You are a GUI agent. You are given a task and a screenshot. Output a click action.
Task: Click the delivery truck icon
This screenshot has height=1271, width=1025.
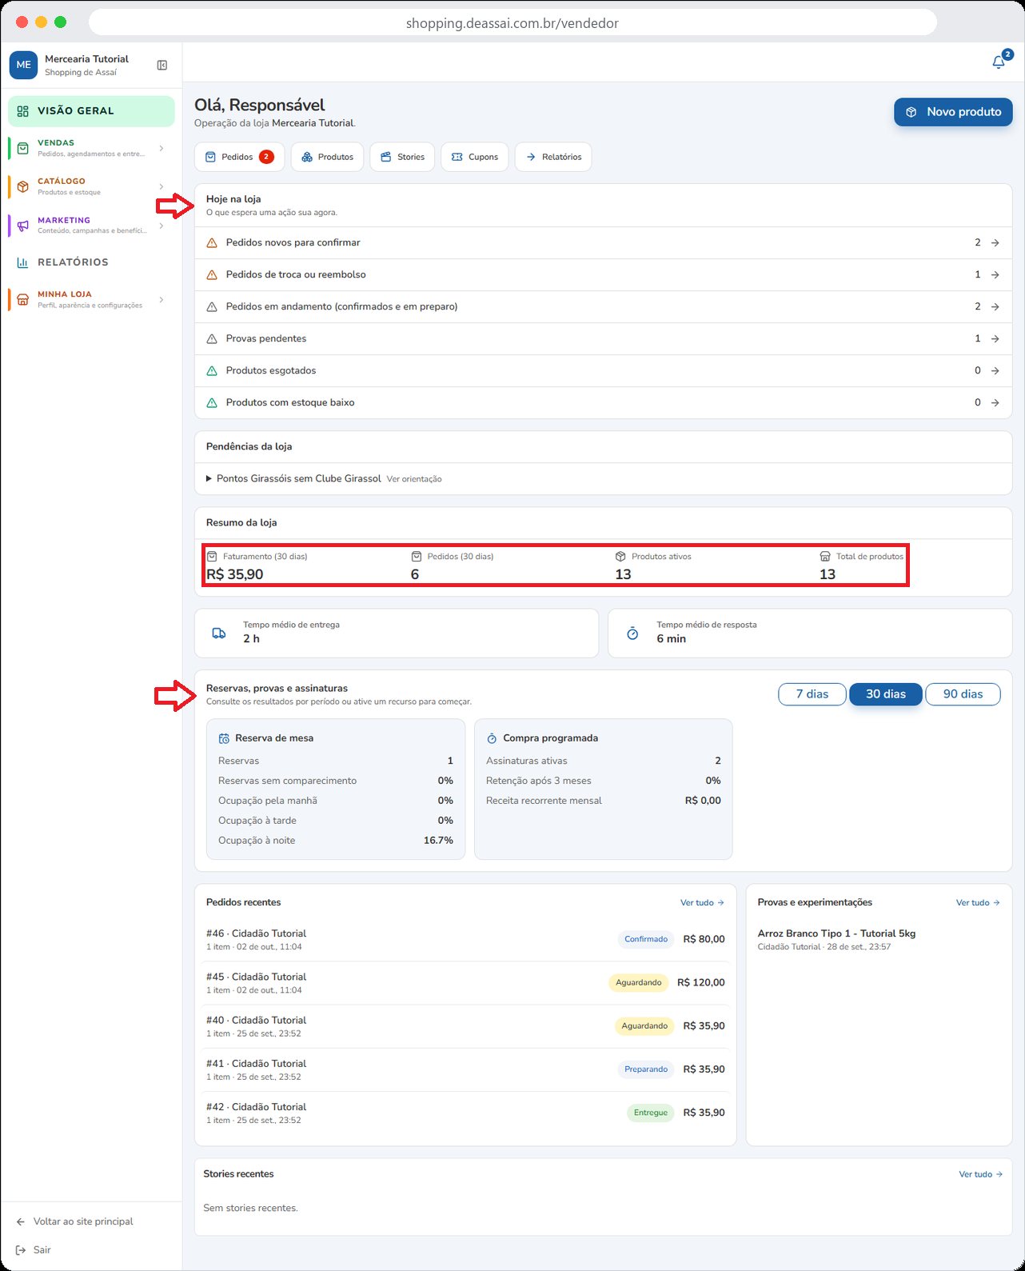pyautogui.click(x=218, y=634)
